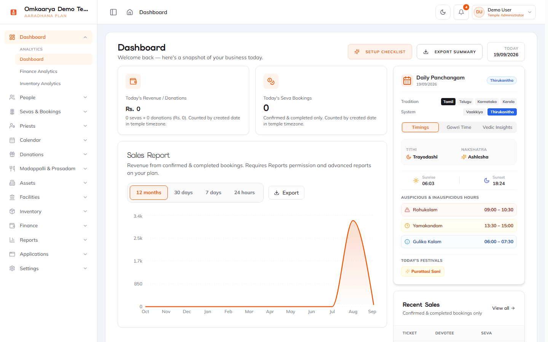Click the Thirukanitha badge in Panchangam header
Image resolution: width=548 pixels, height=342 pixels.
pyautogui.click(x=502, y=81)
